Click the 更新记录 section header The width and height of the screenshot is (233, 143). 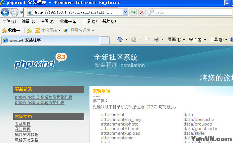(x=49, y=89)
